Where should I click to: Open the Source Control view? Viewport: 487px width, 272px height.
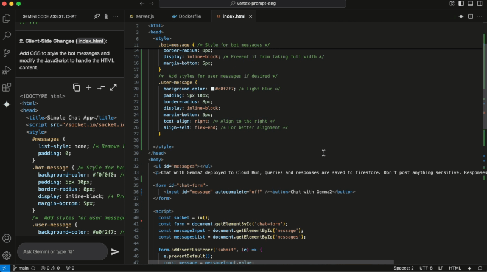pos(7,53)
